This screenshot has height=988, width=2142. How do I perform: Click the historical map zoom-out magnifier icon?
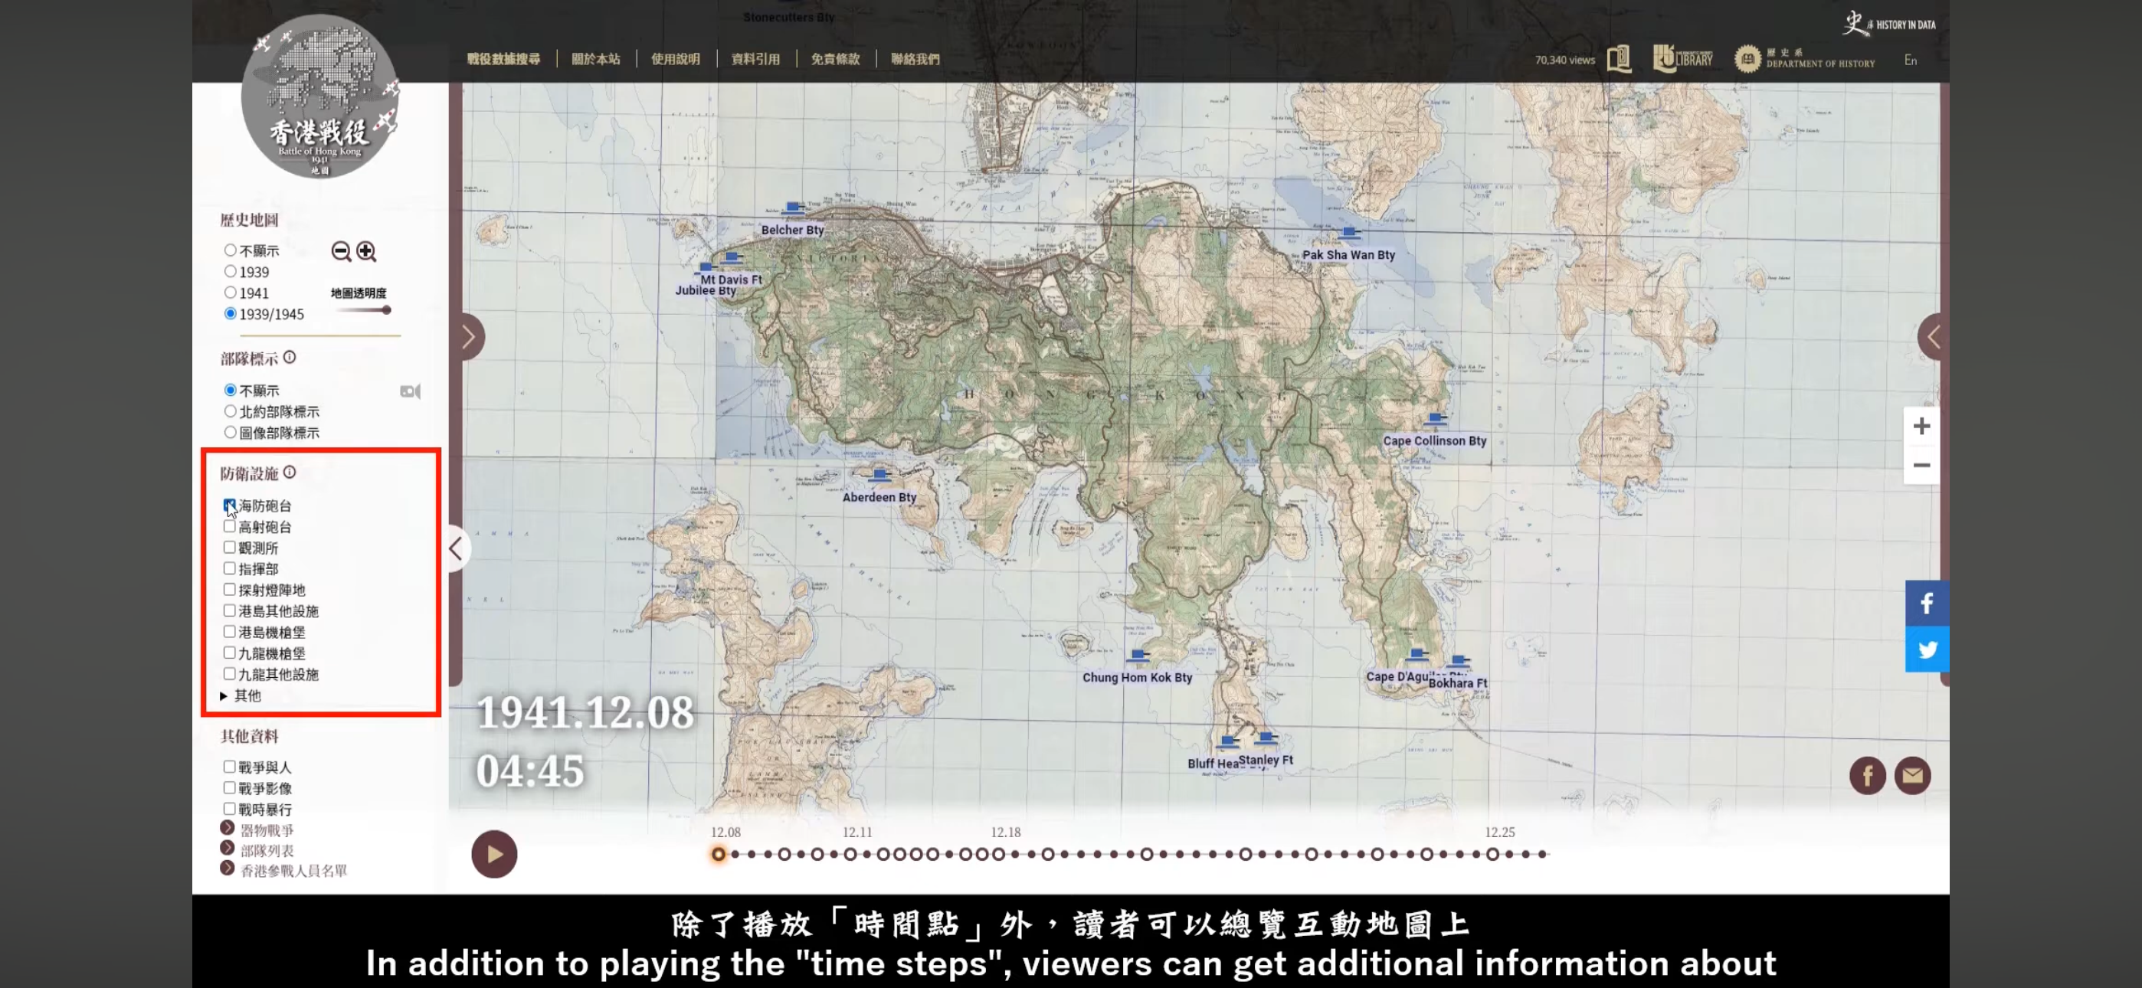tap(340, 251)
